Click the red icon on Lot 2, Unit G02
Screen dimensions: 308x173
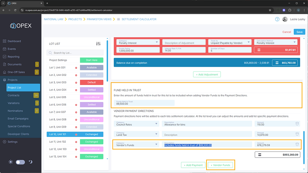tap(76, 75)
